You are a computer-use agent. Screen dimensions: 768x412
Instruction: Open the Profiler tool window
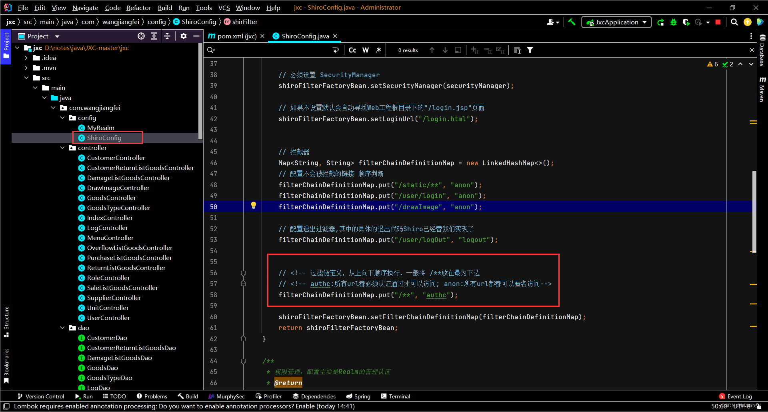pos(269,396)
